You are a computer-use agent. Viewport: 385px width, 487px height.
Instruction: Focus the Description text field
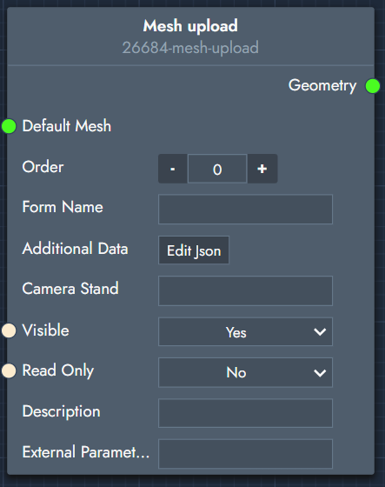[245, 413]
